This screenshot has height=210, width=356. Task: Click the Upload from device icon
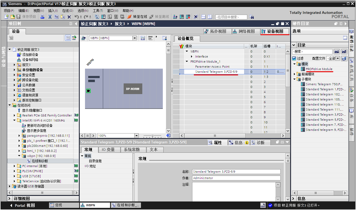110,17
